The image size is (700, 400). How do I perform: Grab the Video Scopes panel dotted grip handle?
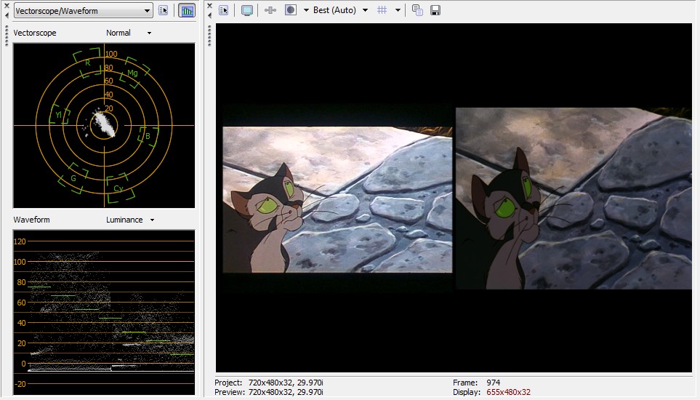[7, 36]
